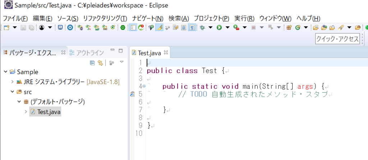Open Package Explorer view menu triangle
The width and height of the screenshot is (368, 160).
(x=121, y=62)
